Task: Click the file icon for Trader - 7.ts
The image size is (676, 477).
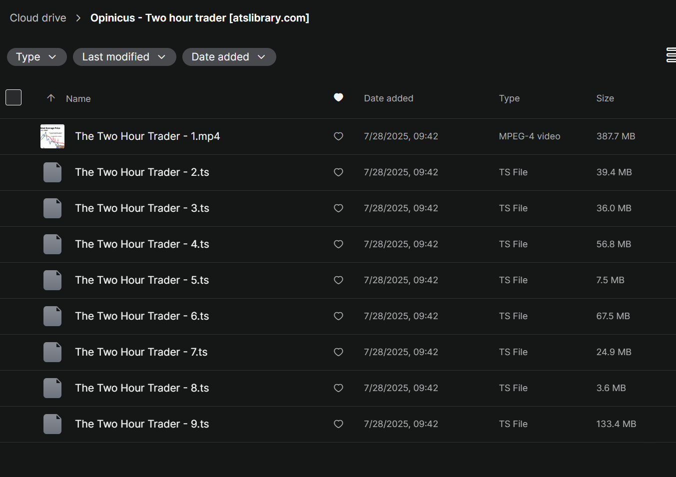Action: coord(52,352)
